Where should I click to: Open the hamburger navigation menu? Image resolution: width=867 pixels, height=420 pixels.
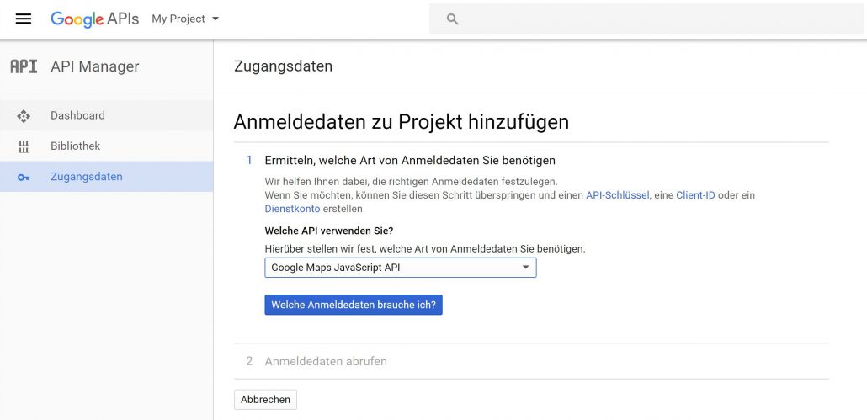click(x=24, y=19)
